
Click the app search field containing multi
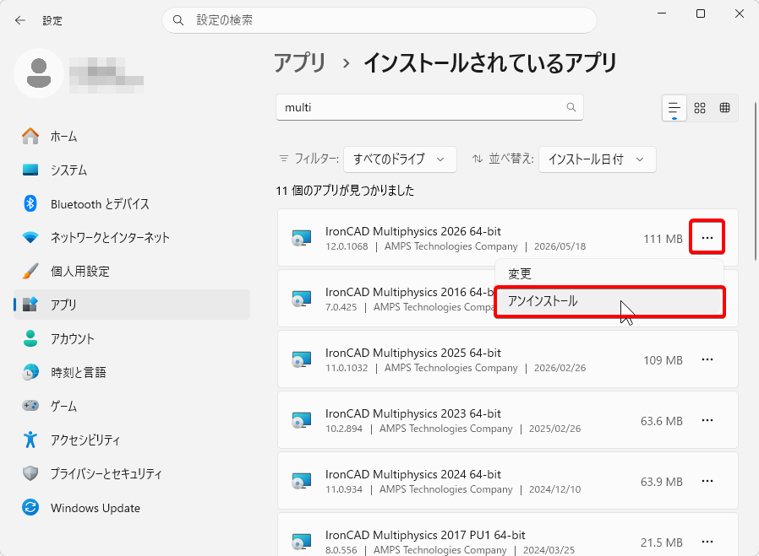(429, 107)
